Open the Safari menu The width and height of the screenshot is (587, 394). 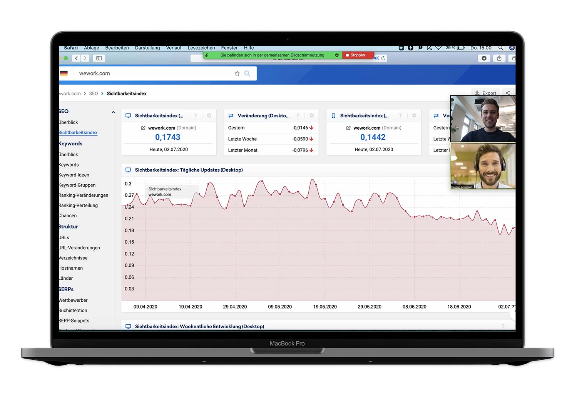[x=71, y=48]
